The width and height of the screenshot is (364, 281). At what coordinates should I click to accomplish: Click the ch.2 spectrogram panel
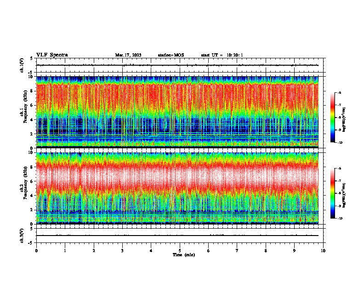177,188
